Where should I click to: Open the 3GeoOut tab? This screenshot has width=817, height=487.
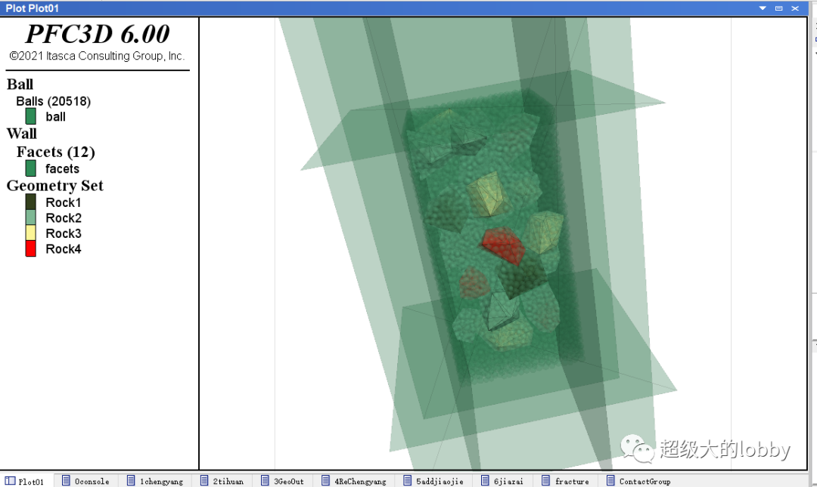(283, 481)
